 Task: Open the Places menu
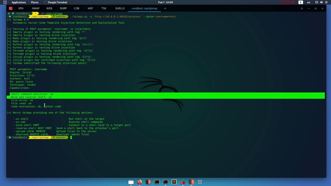pyautogui.click(x=35, y=2)
